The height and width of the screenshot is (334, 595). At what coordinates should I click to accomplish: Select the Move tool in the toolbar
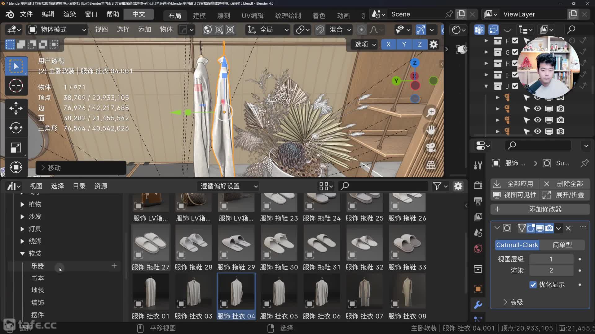point(16,108)
